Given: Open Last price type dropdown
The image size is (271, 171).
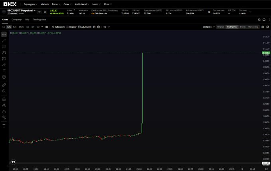Looking at the screenshot, I should [209, 27].
